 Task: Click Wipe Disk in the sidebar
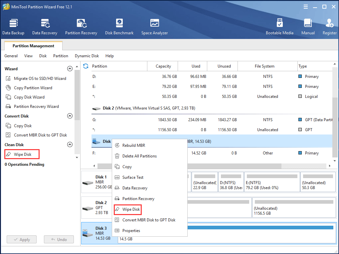pos(22,154)
